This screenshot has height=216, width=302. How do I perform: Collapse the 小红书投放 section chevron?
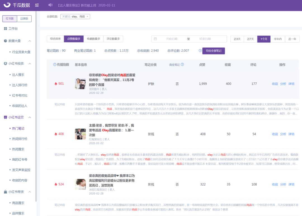click(x=30, y=63)
